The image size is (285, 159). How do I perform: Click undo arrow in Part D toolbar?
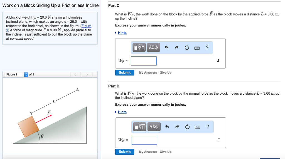(167, 127)
